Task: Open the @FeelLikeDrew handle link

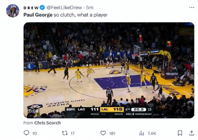Action: 64,8
